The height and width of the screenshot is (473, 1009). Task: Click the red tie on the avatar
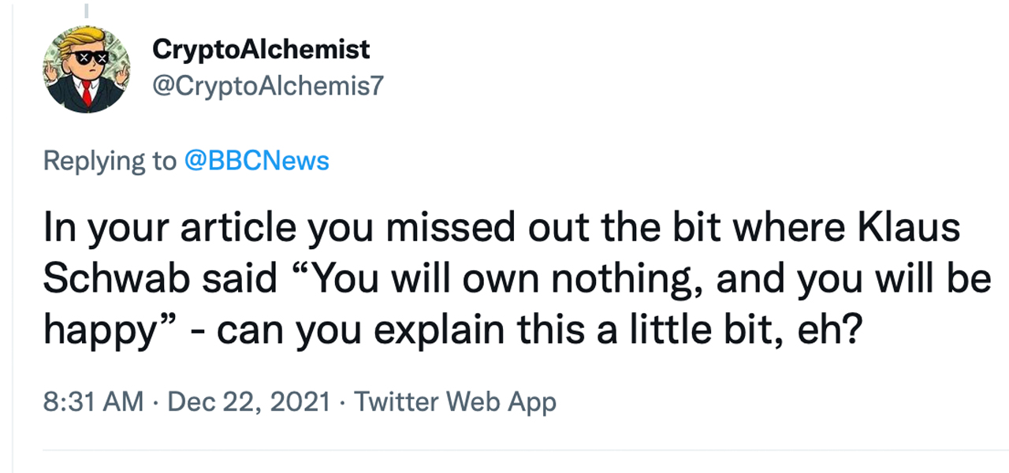pos(87,95)
